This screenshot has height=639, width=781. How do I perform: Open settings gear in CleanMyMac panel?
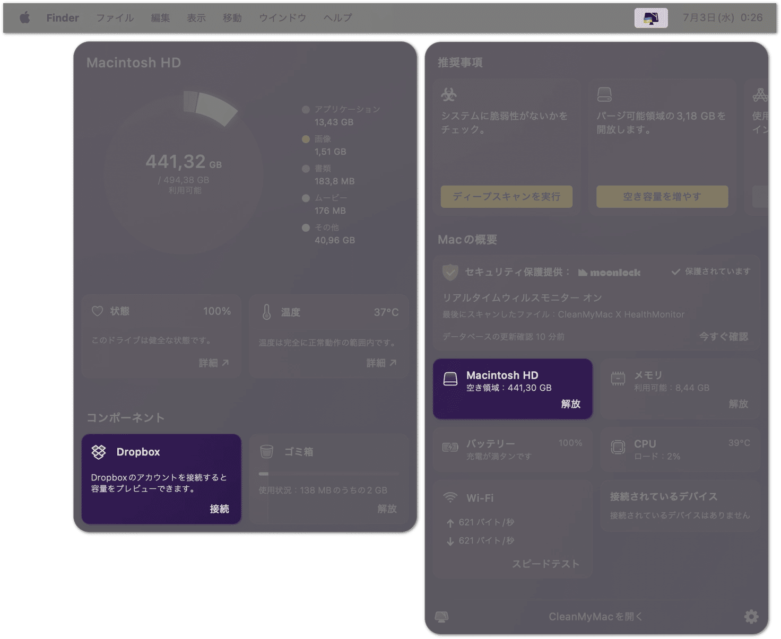pyautogui.click(x=751, y=616)
